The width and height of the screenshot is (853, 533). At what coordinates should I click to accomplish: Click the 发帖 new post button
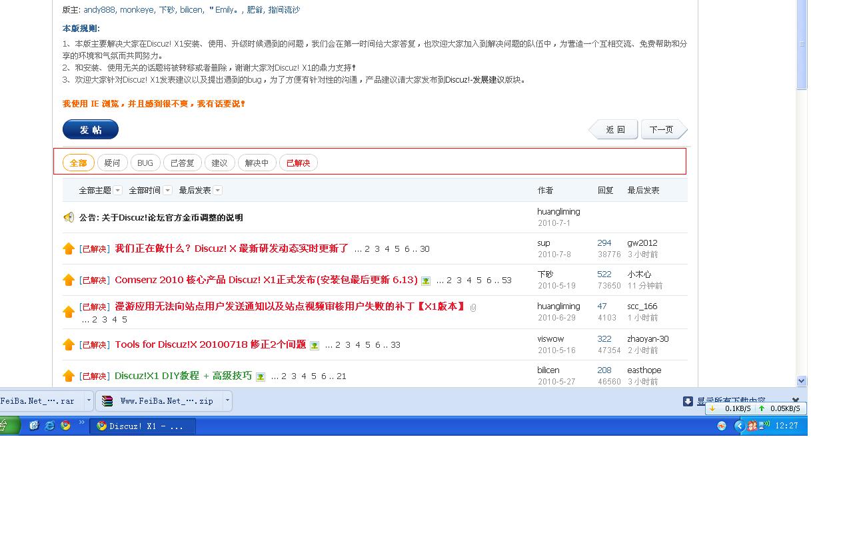coord(91,129)
